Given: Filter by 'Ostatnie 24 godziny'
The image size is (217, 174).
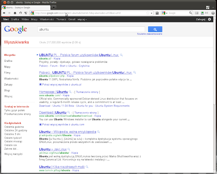Looking at the screenshot, I should [x=16, y=130].
